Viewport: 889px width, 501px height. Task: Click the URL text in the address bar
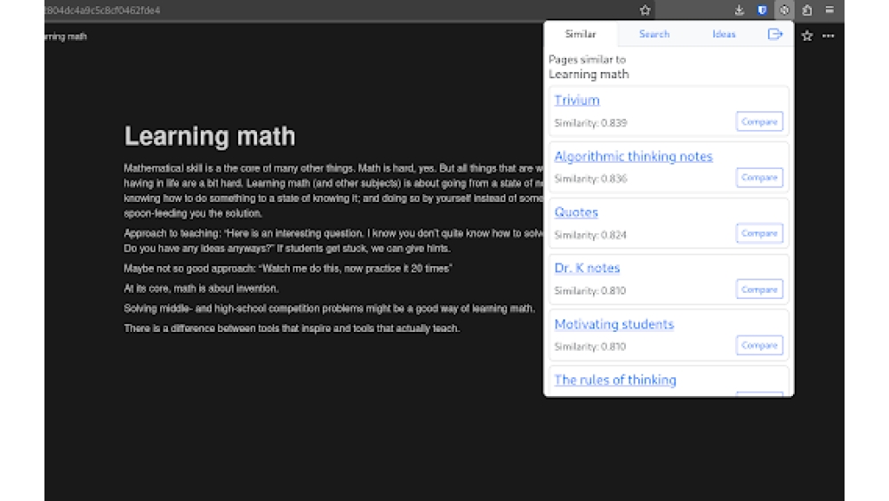[x=102, y=10]
